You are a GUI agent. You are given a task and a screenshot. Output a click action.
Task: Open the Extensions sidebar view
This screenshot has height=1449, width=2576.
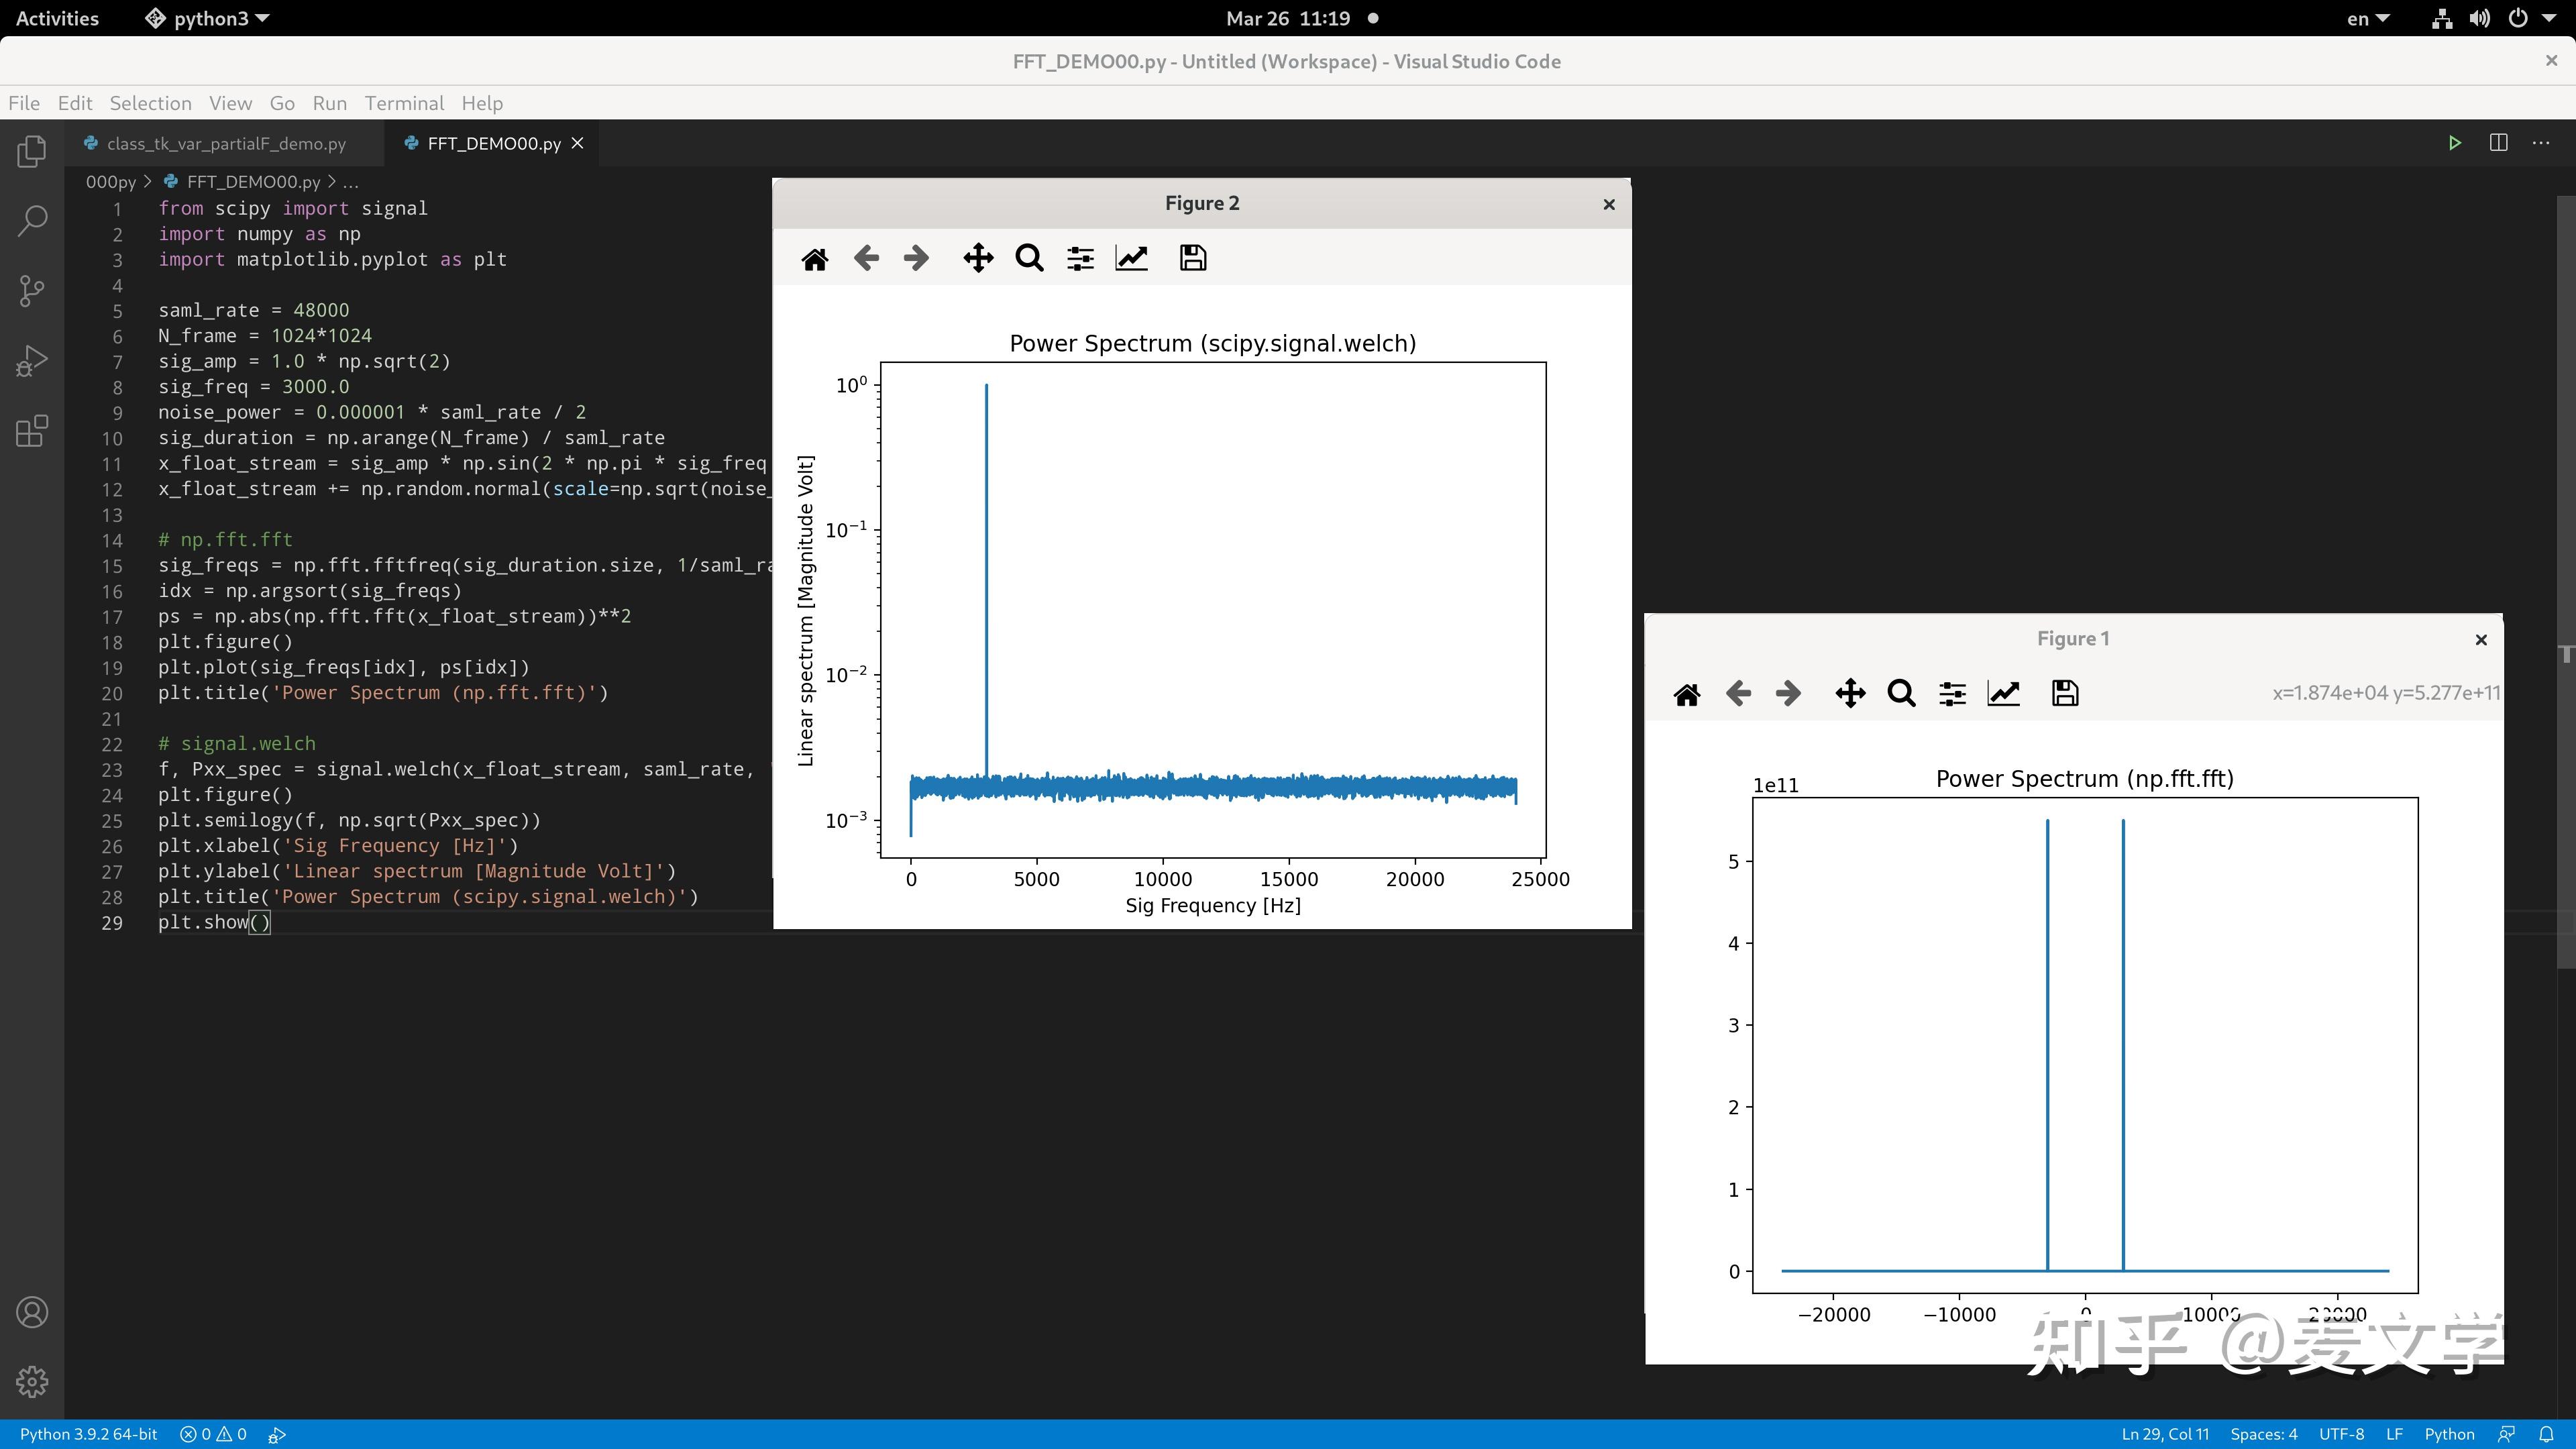coord(32,431)
